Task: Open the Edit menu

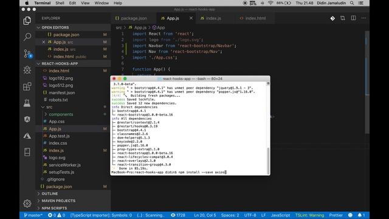Action: pos(72,3)
